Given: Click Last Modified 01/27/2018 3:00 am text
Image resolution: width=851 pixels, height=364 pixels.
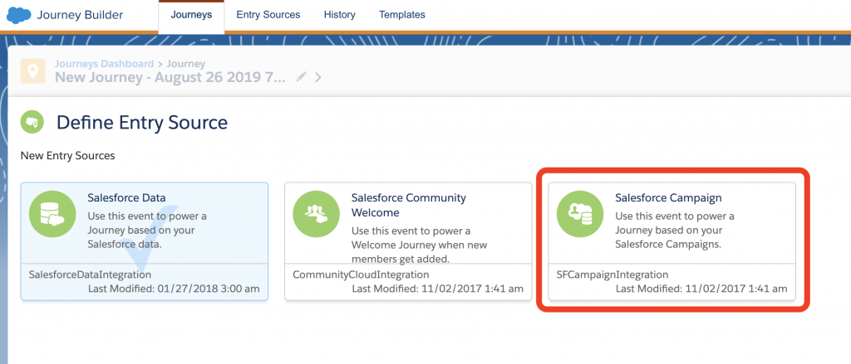Looking at the screenshot, I should 174,289.
